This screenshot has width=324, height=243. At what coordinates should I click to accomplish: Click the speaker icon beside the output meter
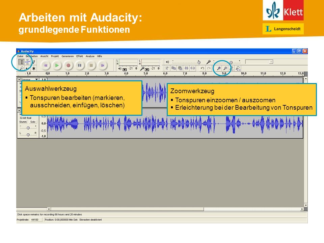pos(120,69)
